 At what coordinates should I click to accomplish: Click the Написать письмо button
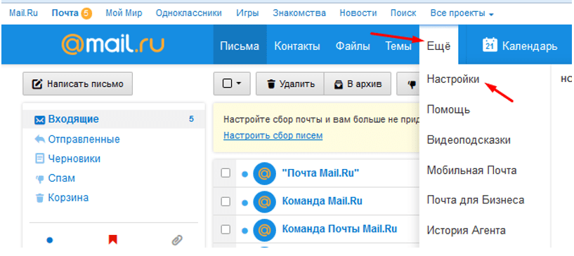(x=77, y=84)
